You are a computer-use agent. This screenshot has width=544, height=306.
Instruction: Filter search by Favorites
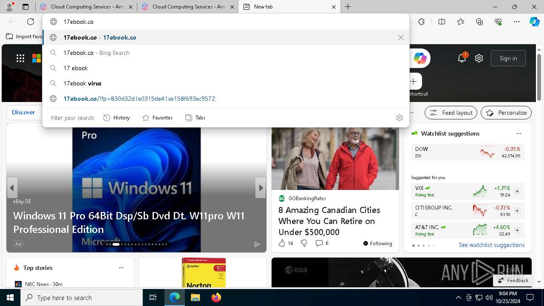157,118
